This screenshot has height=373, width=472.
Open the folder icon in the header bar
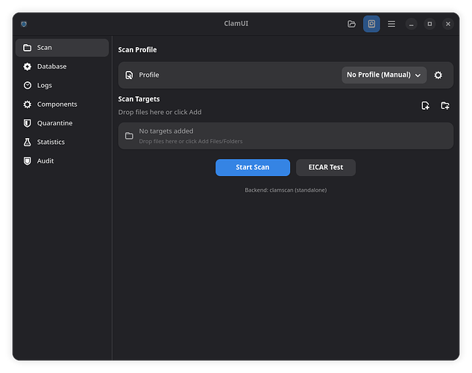(x=351, y=24)
